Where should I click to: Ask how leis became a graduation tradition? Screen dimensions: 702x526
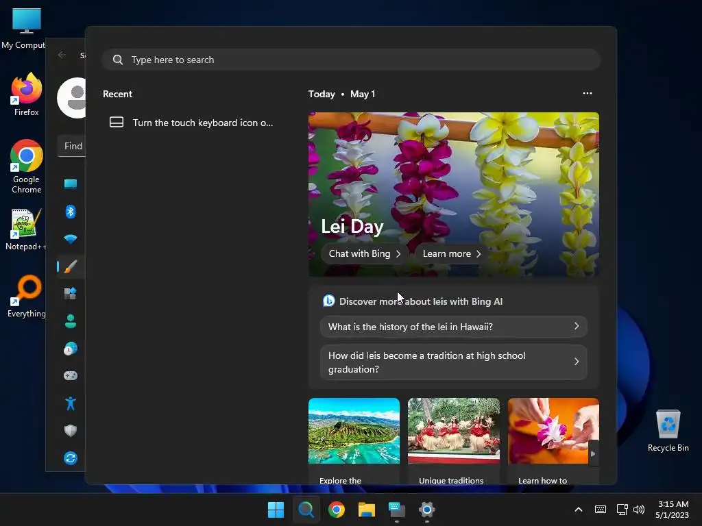tap(454, 362)
